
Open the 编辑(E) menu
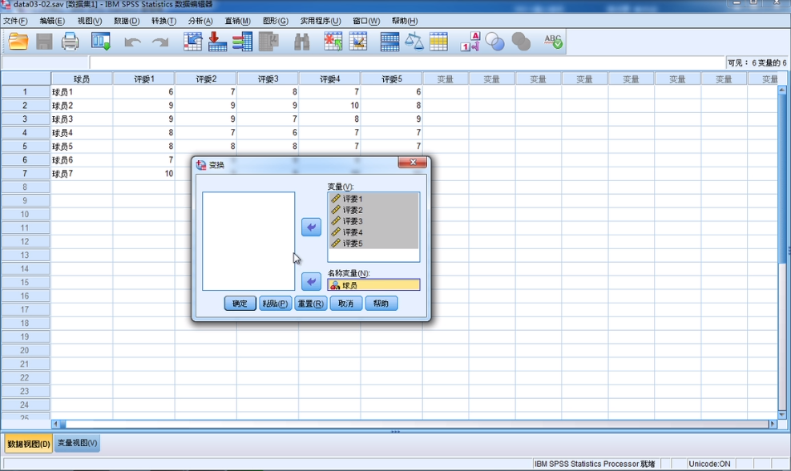click(52, 21)
